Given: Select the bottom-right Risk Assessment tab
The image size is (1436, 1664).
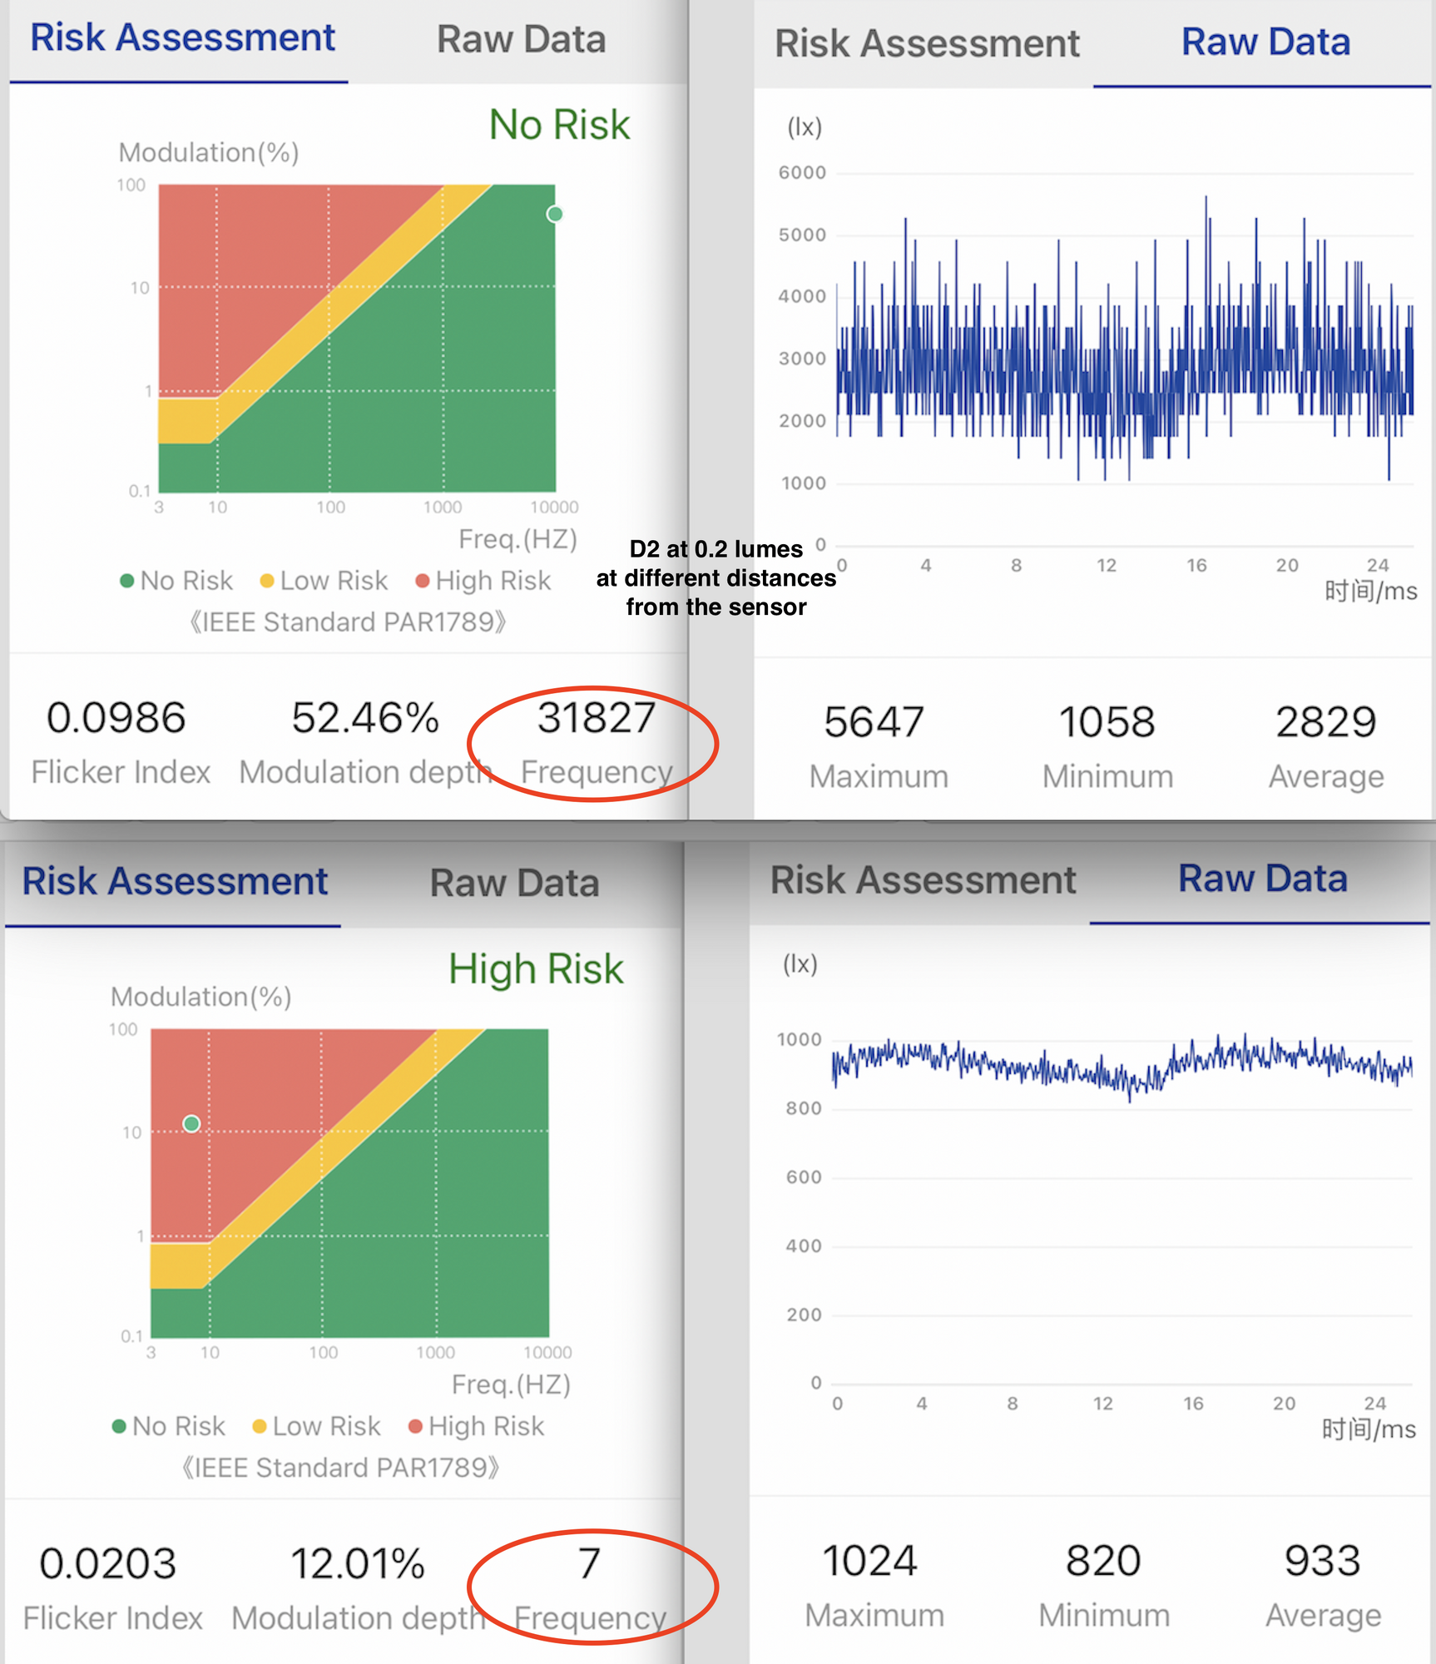Looking at the screenshot, I should (x=923, y=880).
